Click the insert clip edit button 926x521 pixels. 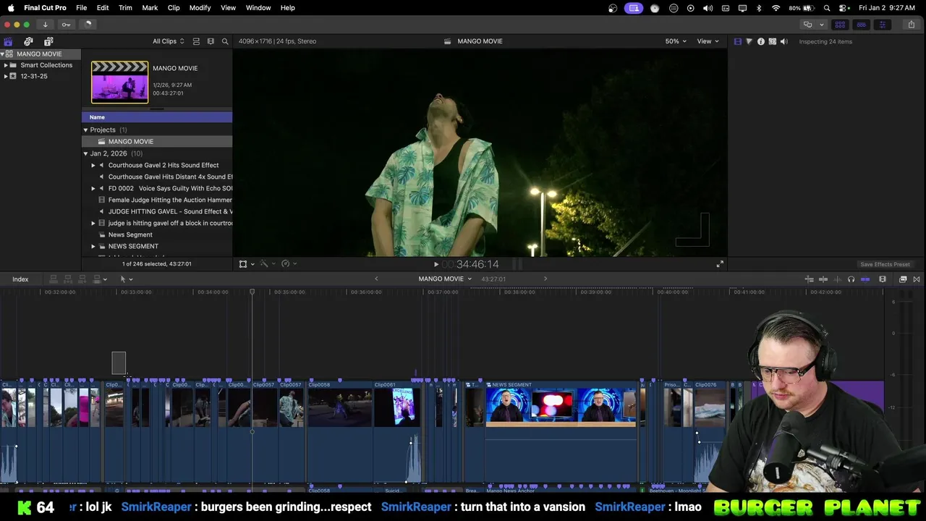(68, 279)
